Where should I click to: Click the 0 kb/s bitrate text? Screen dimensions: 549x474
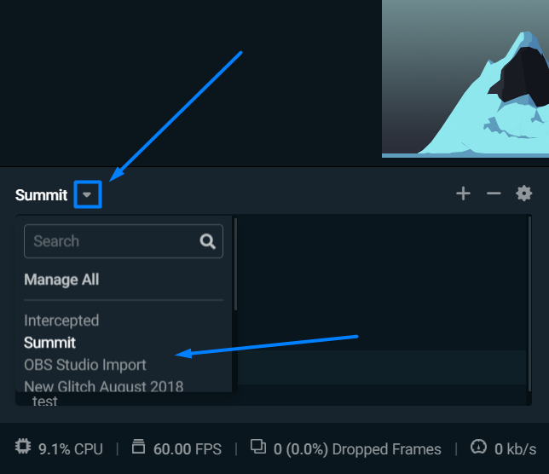(515, 449)
